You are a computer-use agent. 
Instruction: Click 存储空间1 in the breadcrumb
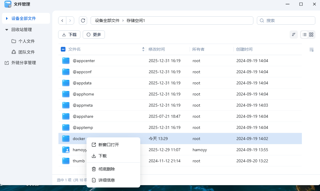(136, 21)
